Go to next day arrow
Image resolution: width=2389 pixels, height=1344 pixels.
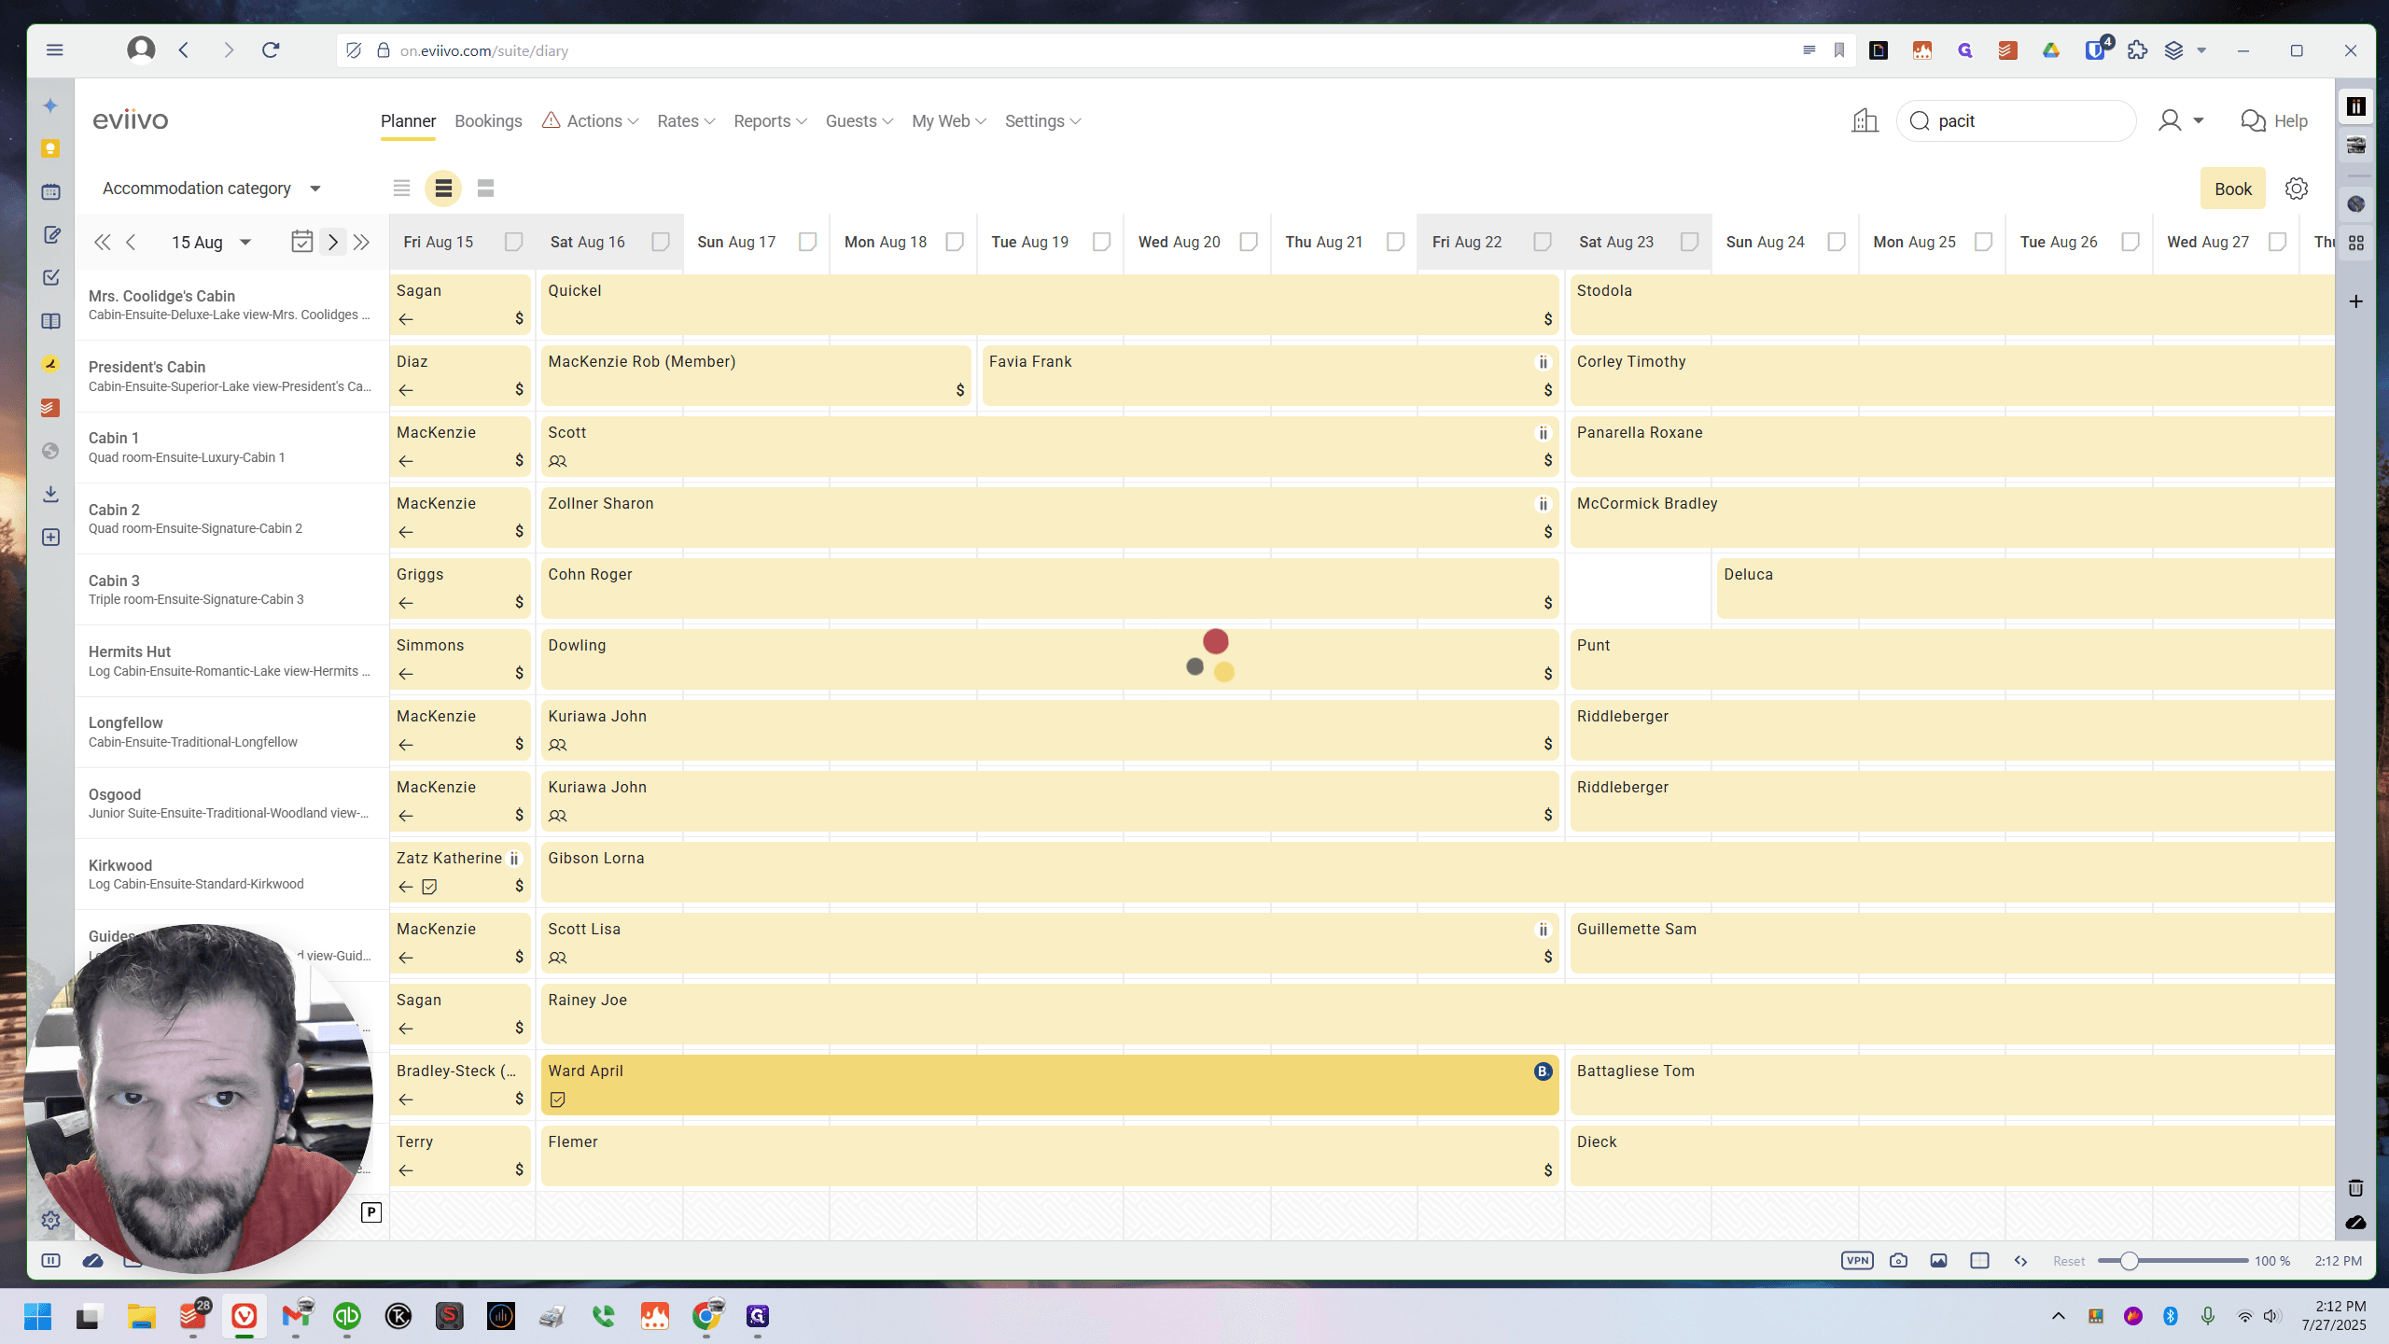[333, 243]
